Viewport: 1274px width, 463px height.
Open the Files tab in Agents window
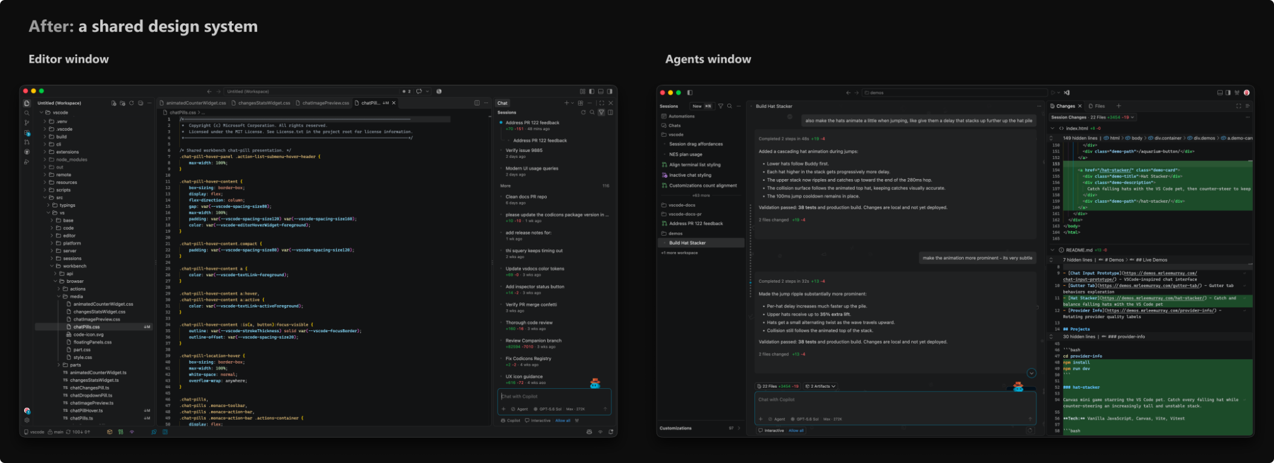point(1097,106)
